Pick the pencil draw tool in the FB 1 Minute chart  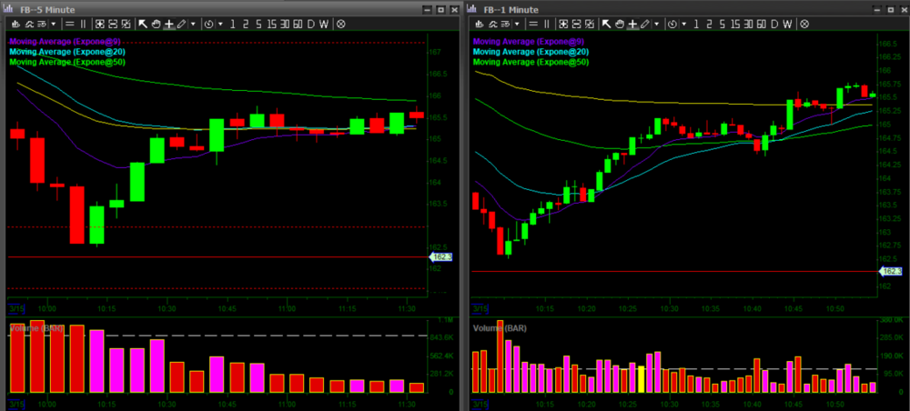click(x=645, y=24)
